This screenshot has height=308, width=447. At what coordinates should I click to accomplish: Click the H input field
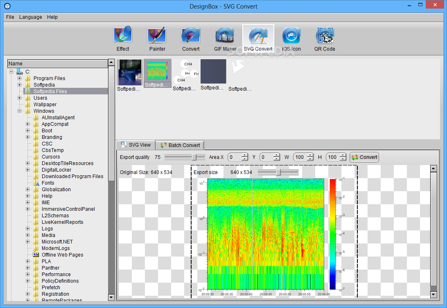coord(333,157)
